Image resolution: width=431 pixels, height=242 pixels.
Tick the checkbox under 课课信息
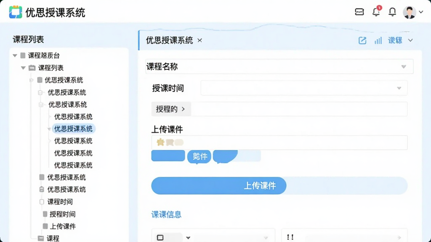pos(160,238)
